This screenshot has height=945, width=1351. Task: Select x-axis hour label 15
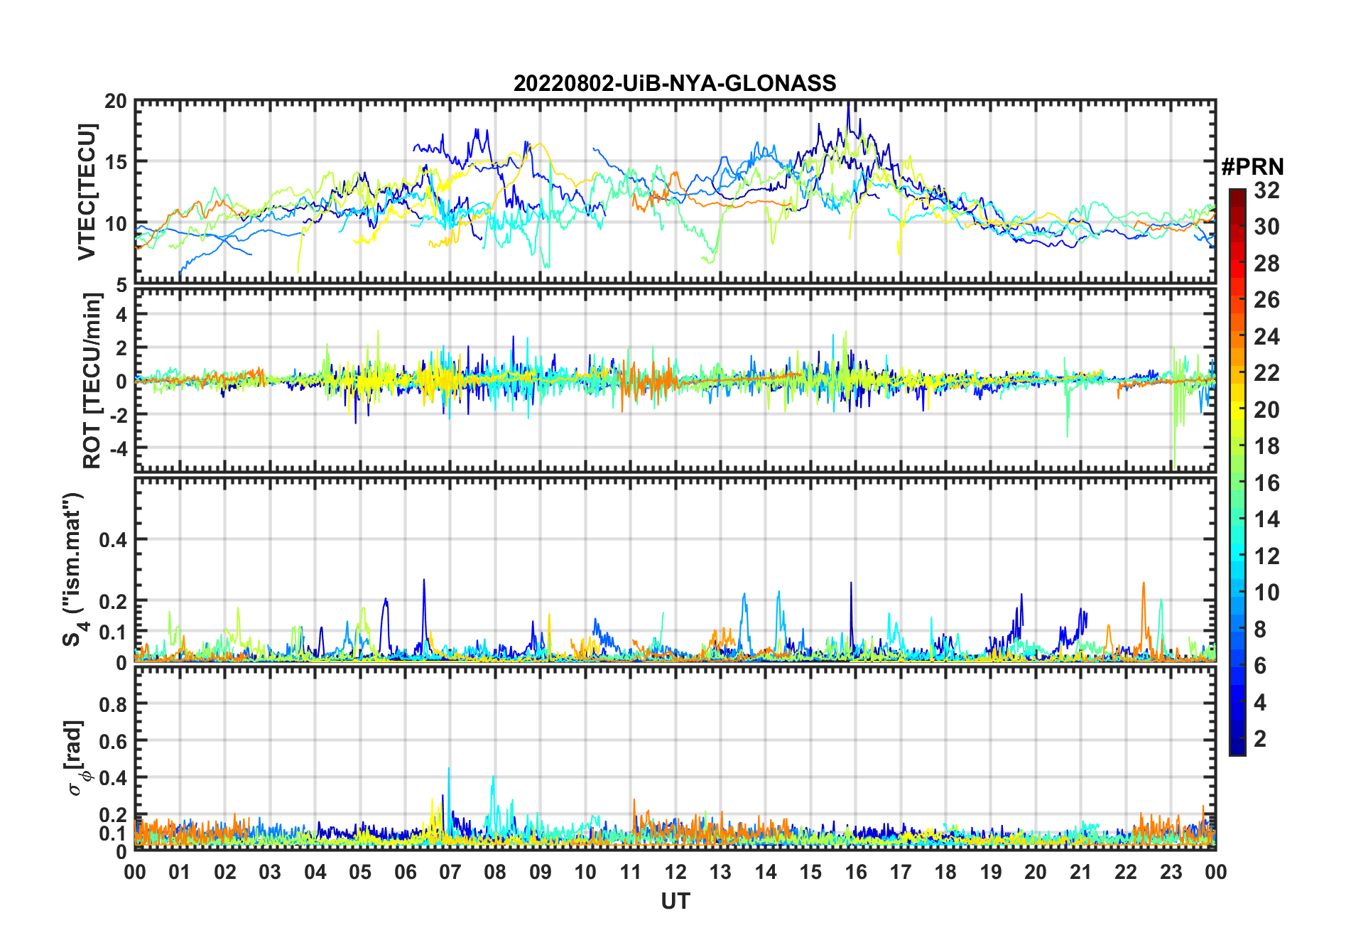click(x=810, y=872)
